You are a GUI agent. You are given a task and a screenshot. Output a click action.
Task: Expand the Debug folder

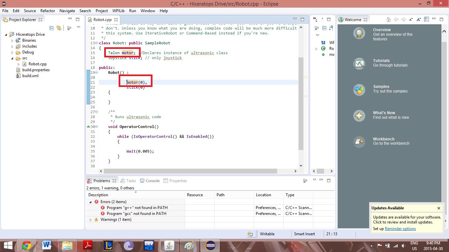click(12, 52)
